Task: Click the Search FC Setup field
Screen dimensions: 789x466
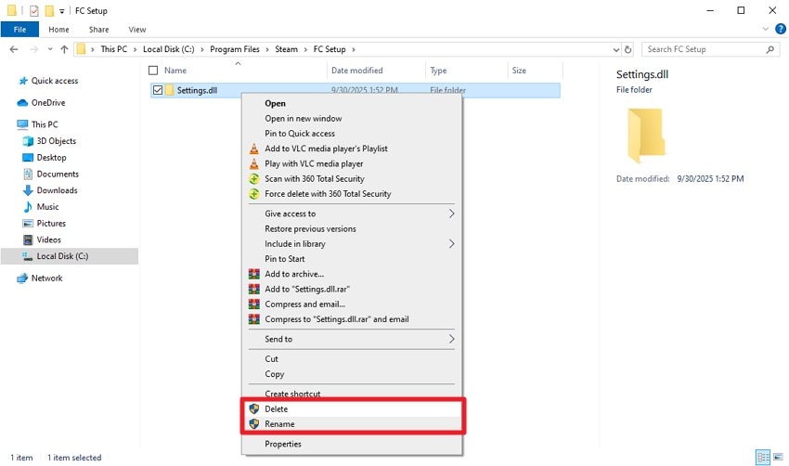Action: coord(710,49)
